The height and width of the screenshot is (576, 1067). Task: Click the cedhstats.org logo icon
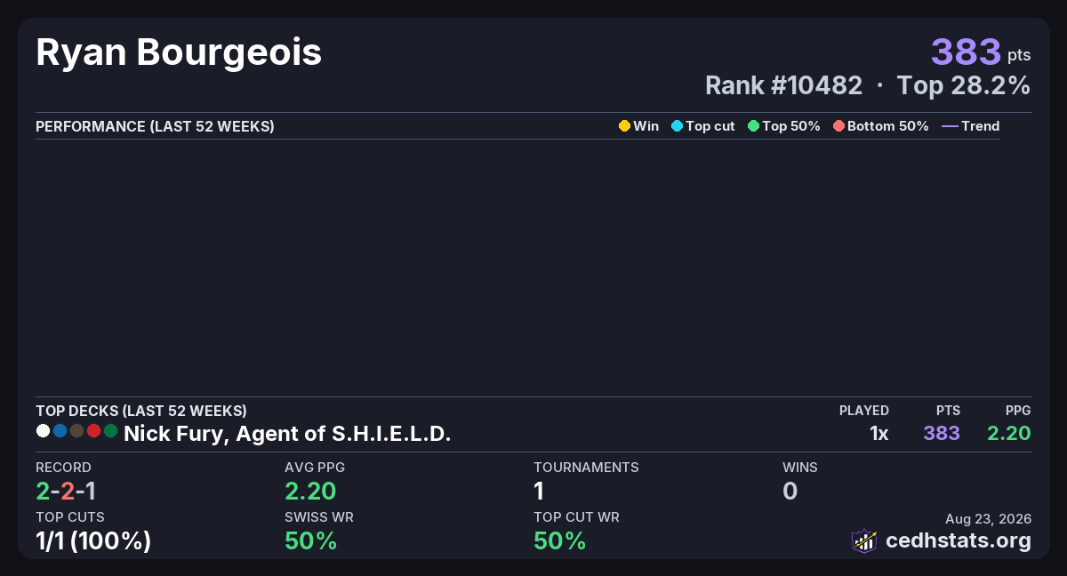tap(864, 540)
